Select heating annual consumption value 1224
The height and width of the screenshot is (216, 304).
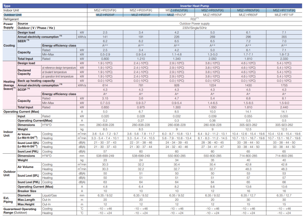[x=212, y=85]
